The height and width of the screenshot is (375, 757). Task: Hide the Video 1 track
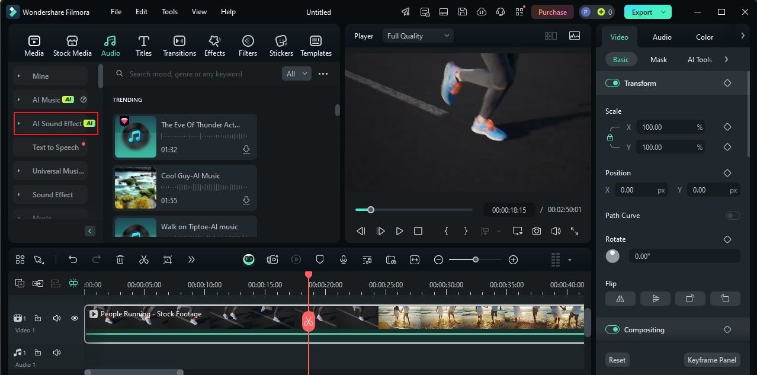[x=74, y=318]
